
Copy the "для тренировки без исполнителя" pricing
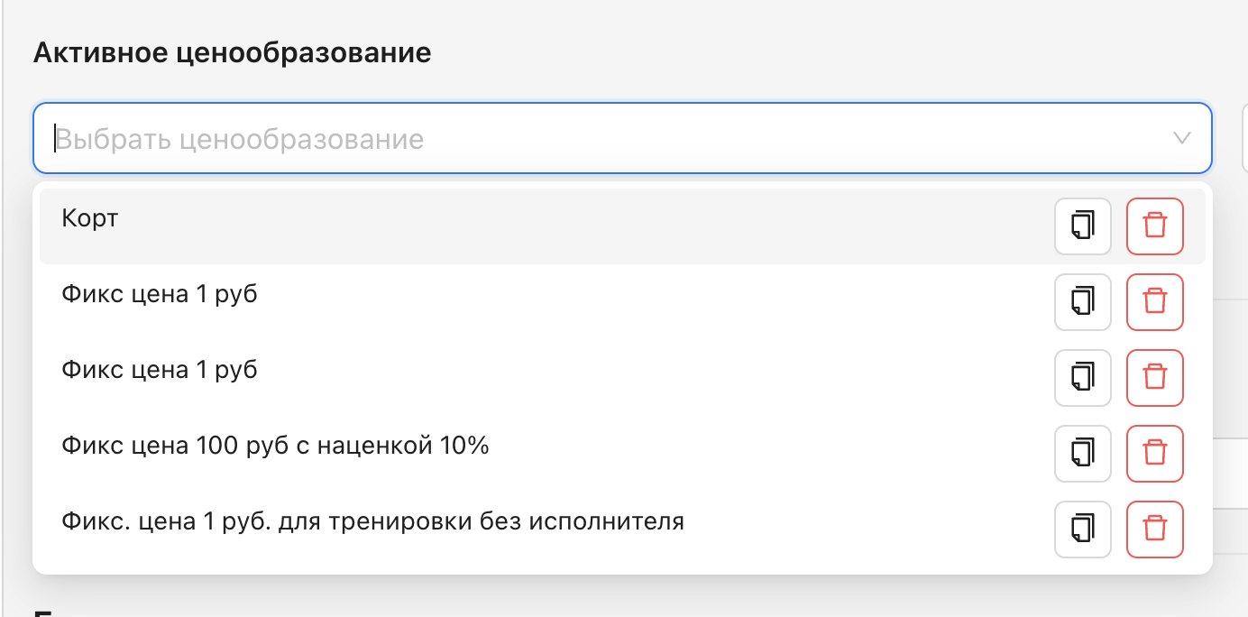point(1082,530)
